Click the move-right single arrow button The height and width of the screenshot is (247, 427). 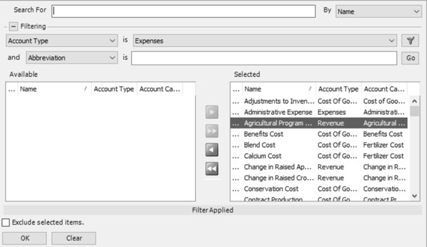tap(212, 112)
